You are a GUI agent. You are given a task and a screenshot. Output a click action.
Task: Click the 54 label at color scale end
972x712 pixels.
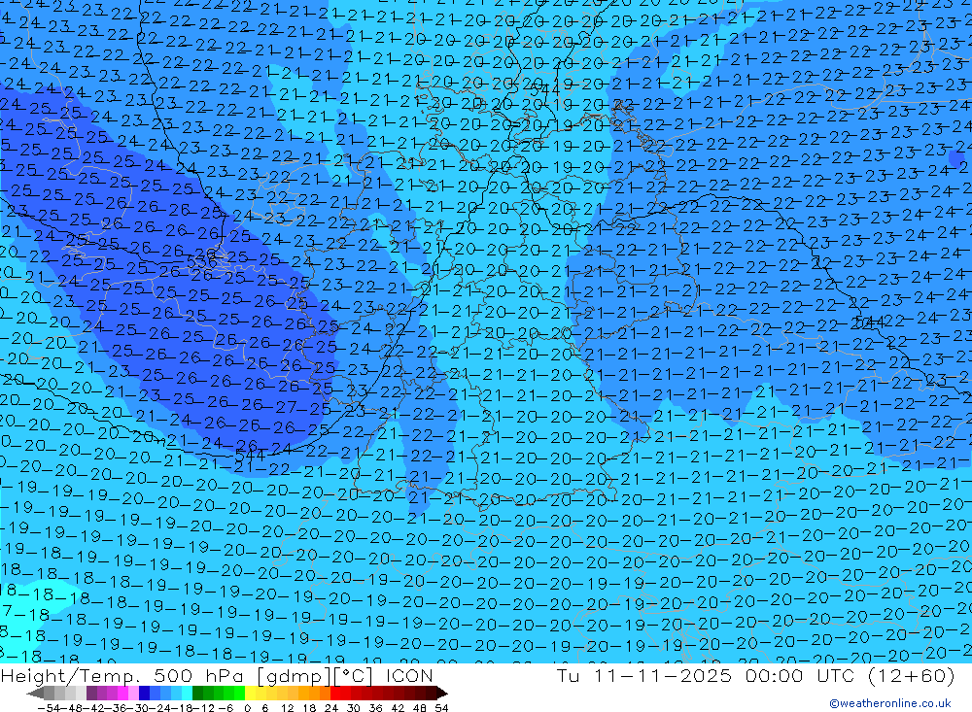pyautogui.click(x=441, y=708)
